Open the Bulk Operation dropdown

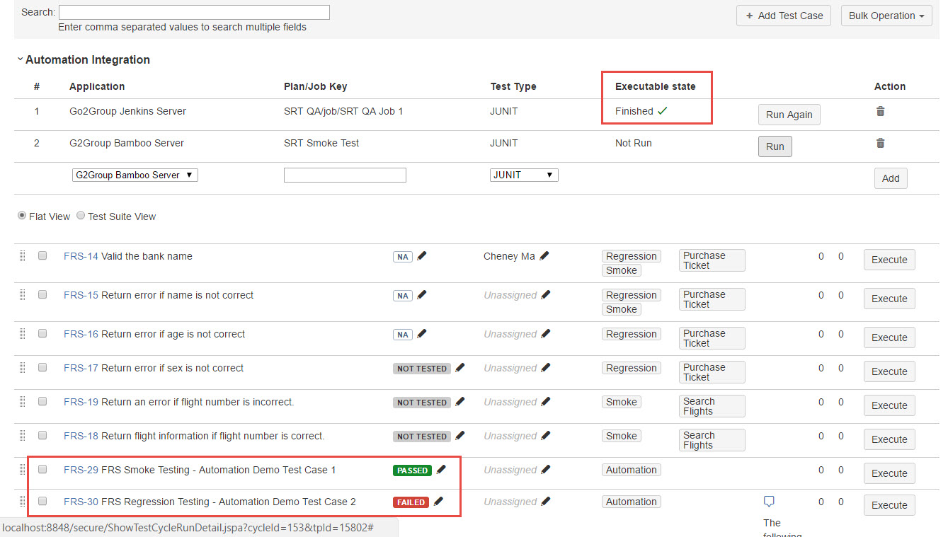pos(886,16)
